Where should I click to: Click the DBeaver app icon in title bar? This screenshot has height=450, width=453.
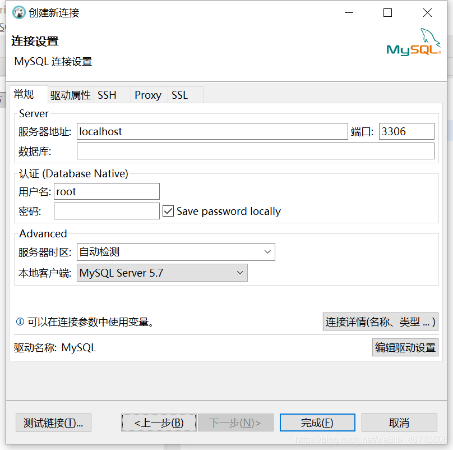tap(19, 13)
